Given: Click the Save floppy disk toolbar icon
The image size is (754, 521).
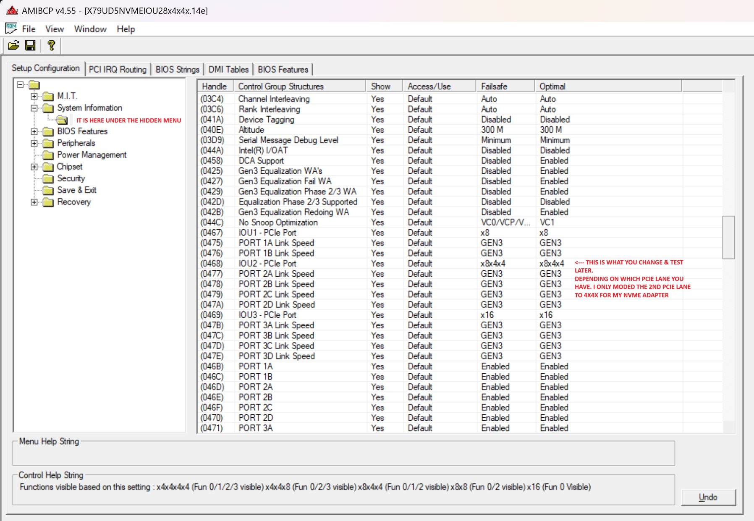Looking at the screenshot, I should (x=30, y=45).
